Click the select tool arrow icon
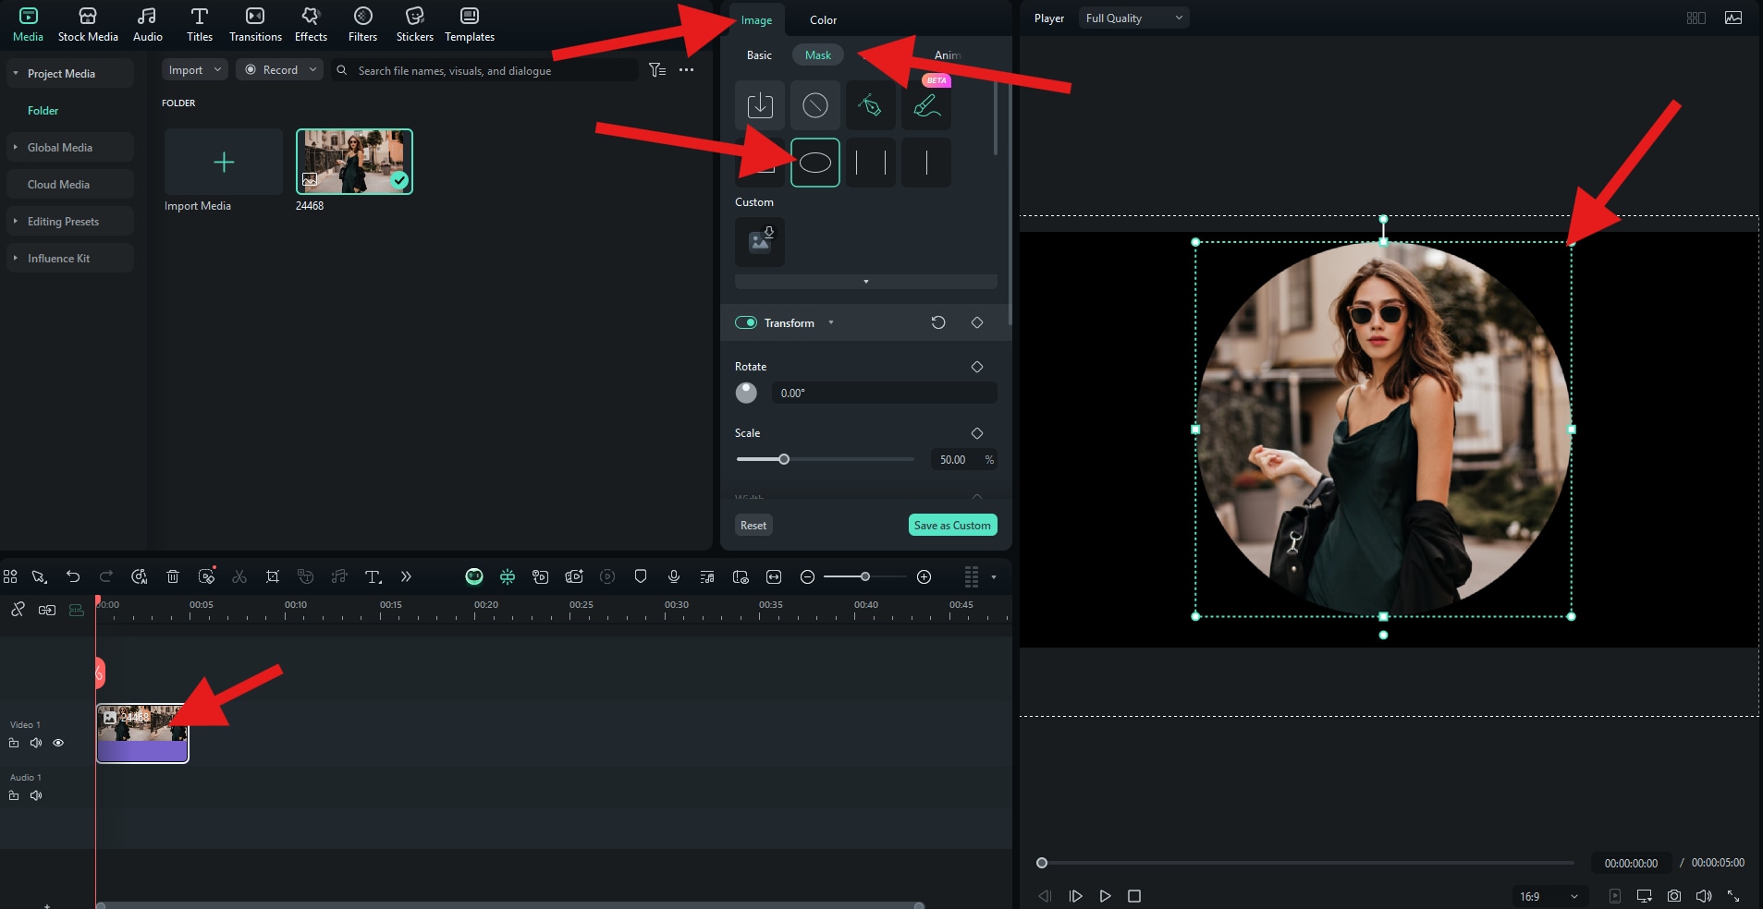 point(39,576)
